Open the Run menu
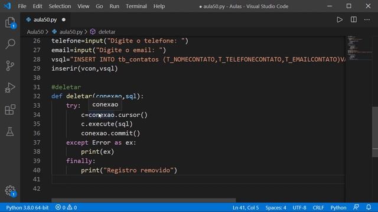Image resolution: width=378 pixels, height=212 pixels. tap(114, 6)
